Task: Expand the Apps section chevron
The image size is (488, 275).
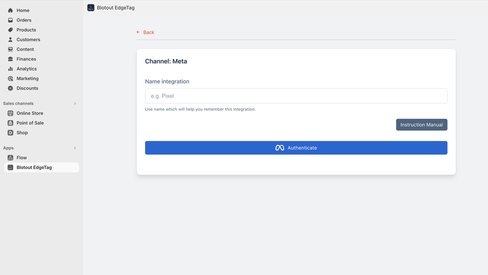Action: [75, 148]
